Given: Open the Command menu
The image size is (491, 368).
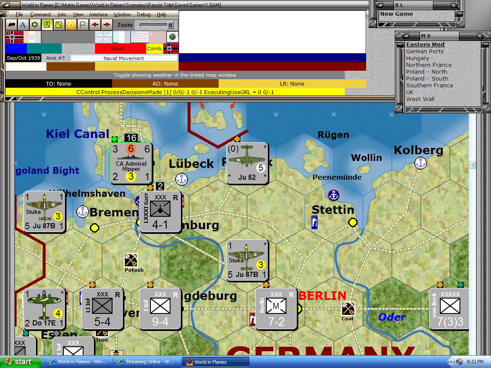Looking at the screenshot, I should pyautogui.click(x=40, y=14).
